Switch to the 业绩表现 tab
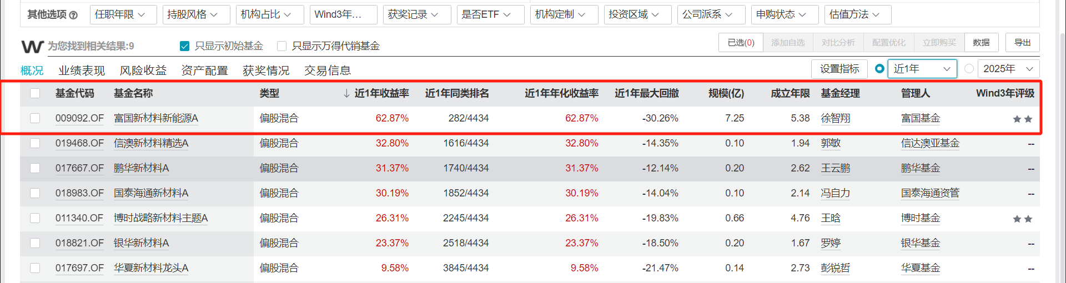The image size is (1066, 283). point(82,70)
